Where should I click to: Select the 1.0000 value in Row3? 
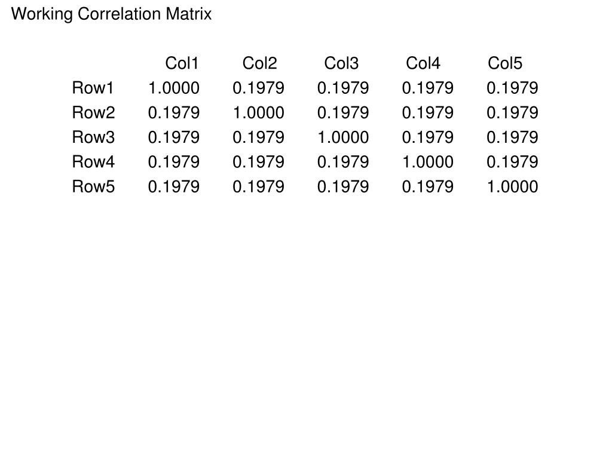coord(343,137)
